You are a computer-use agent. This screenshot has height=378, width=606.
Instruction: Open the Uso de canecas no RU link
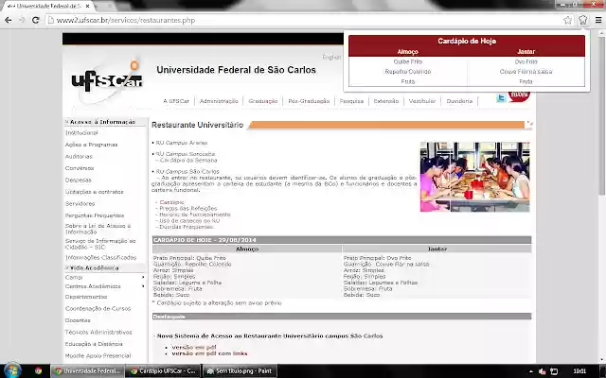tap(189, 220)
